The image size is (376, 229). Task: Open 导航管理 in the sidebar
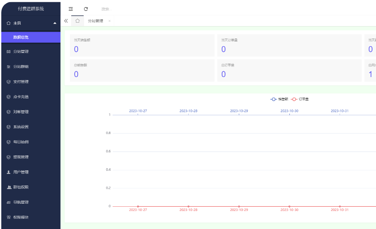(21, 202)
